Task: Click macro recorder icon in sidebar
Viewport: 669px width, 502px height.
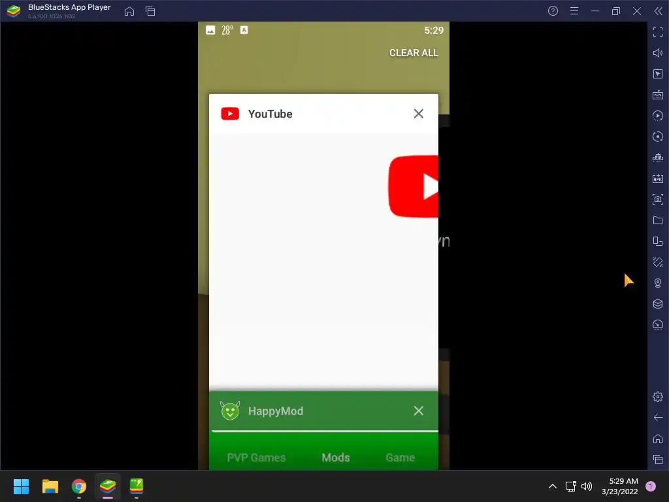Action: (x=658, y=116)
